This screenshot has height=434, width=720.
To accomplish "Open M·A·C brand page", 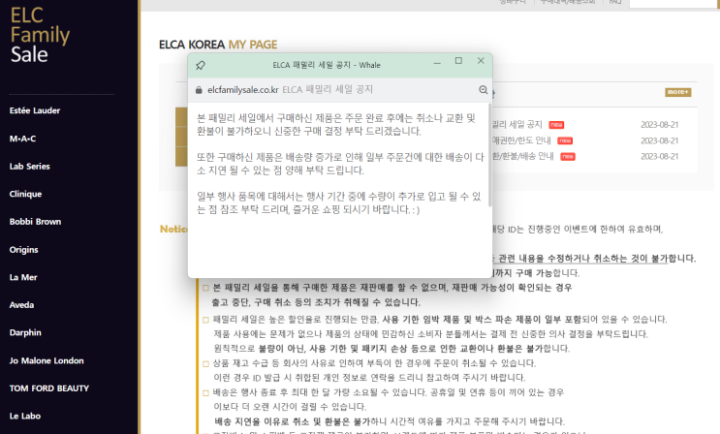I will (22, 139).
